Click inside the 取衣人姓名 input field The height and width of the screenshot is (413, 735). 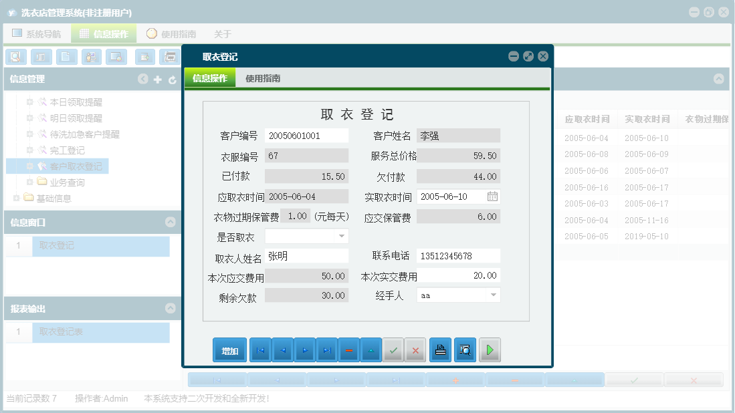tap(306, 255)
